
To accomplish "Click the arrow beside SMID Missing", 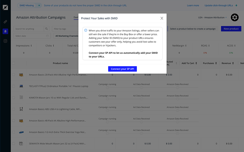I will [x=39, y=6].
